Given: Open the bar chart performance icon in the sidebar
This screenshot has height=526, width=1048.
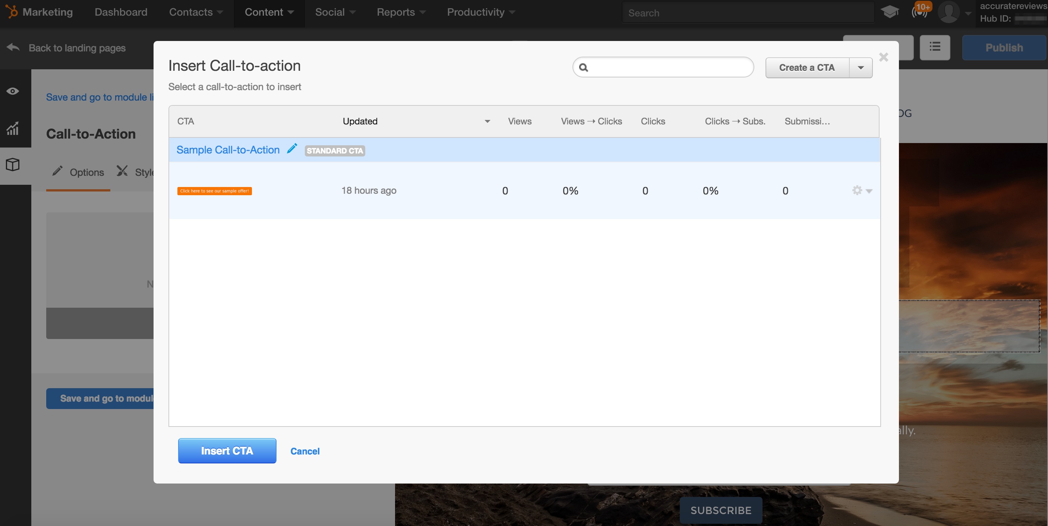Looking at the screenshot, I should coord(13,129).
